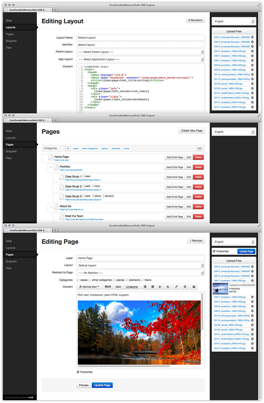Click the About Us document icon

(56, 207)
